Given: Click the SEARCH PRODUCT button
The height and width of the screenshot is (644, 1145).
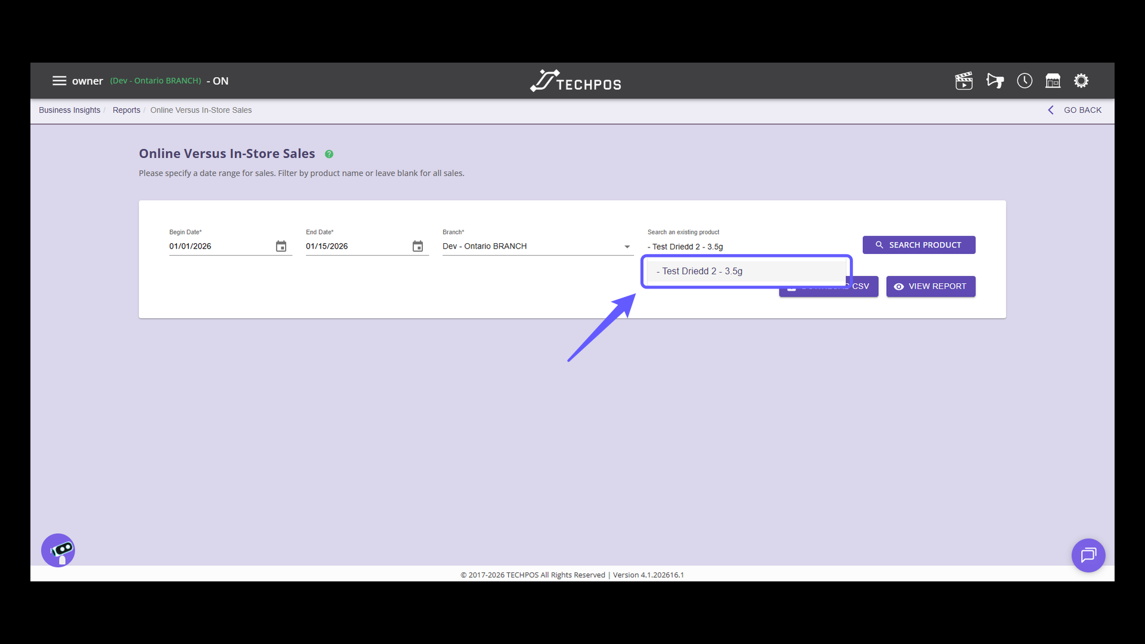Looking at the screenshot, I should (x=918, y=244).
